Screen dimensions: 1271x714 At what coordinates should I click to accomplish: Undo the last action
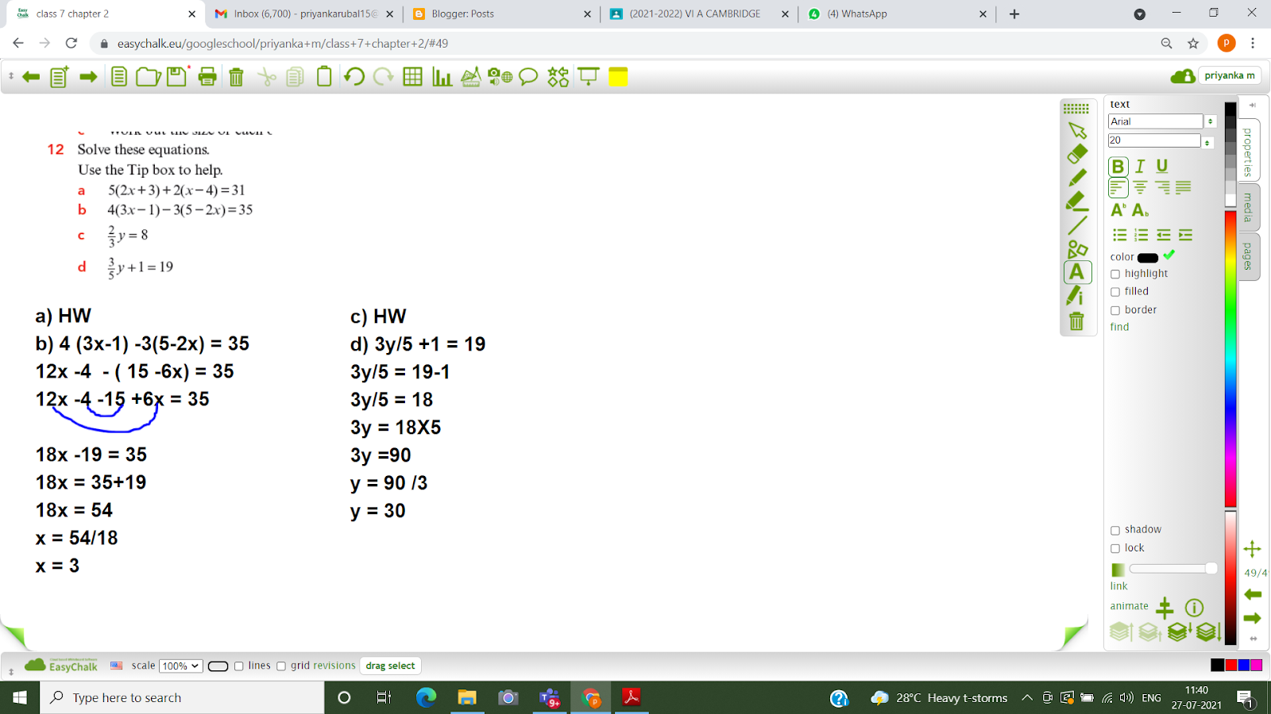(x=354, y=77)
